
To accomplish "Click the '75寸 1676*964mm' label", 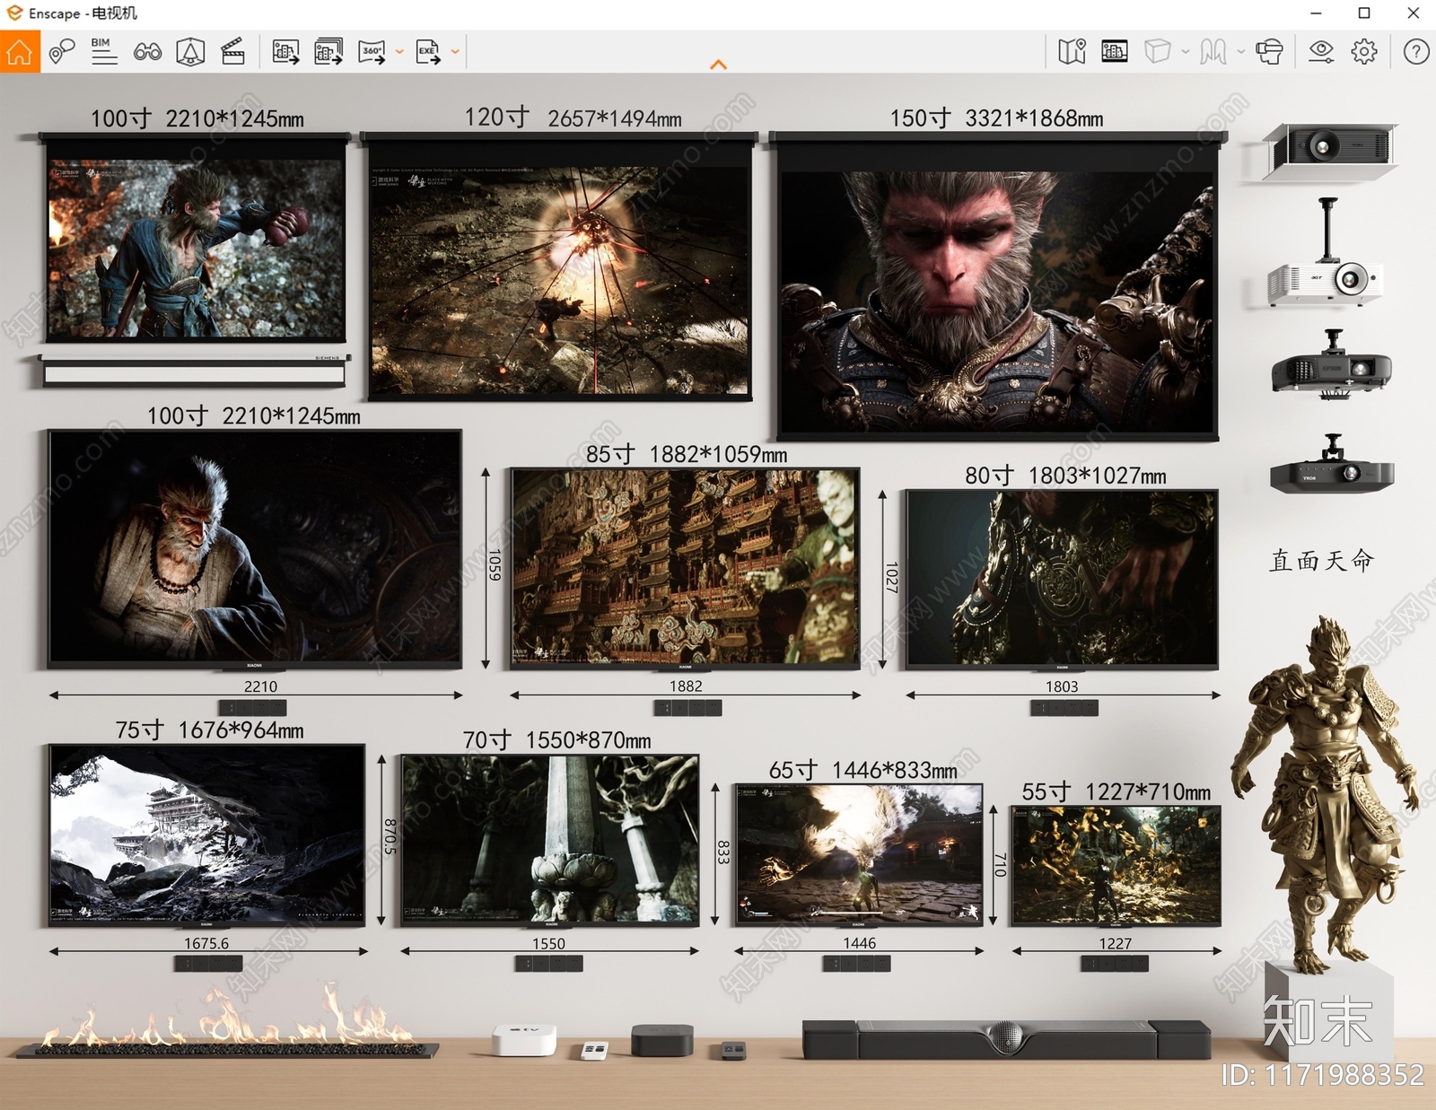I will pos(209,730).
